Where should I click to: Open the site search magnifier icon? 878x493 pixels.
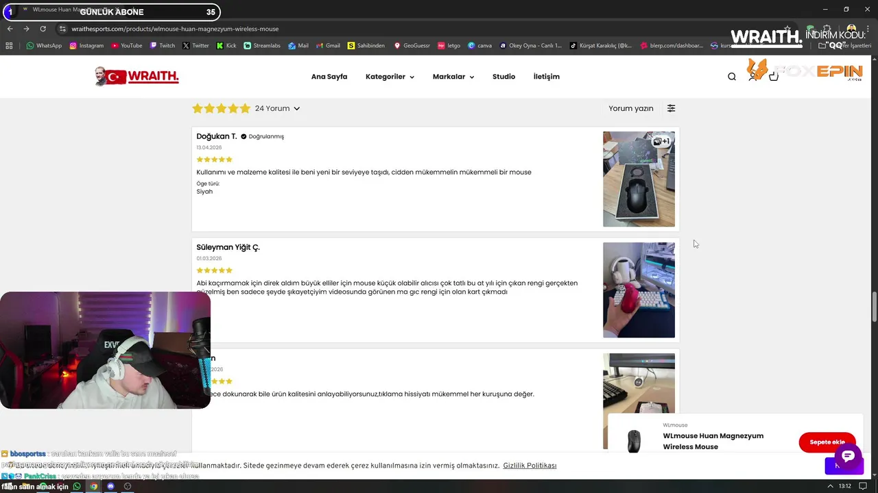coord(732,77)
